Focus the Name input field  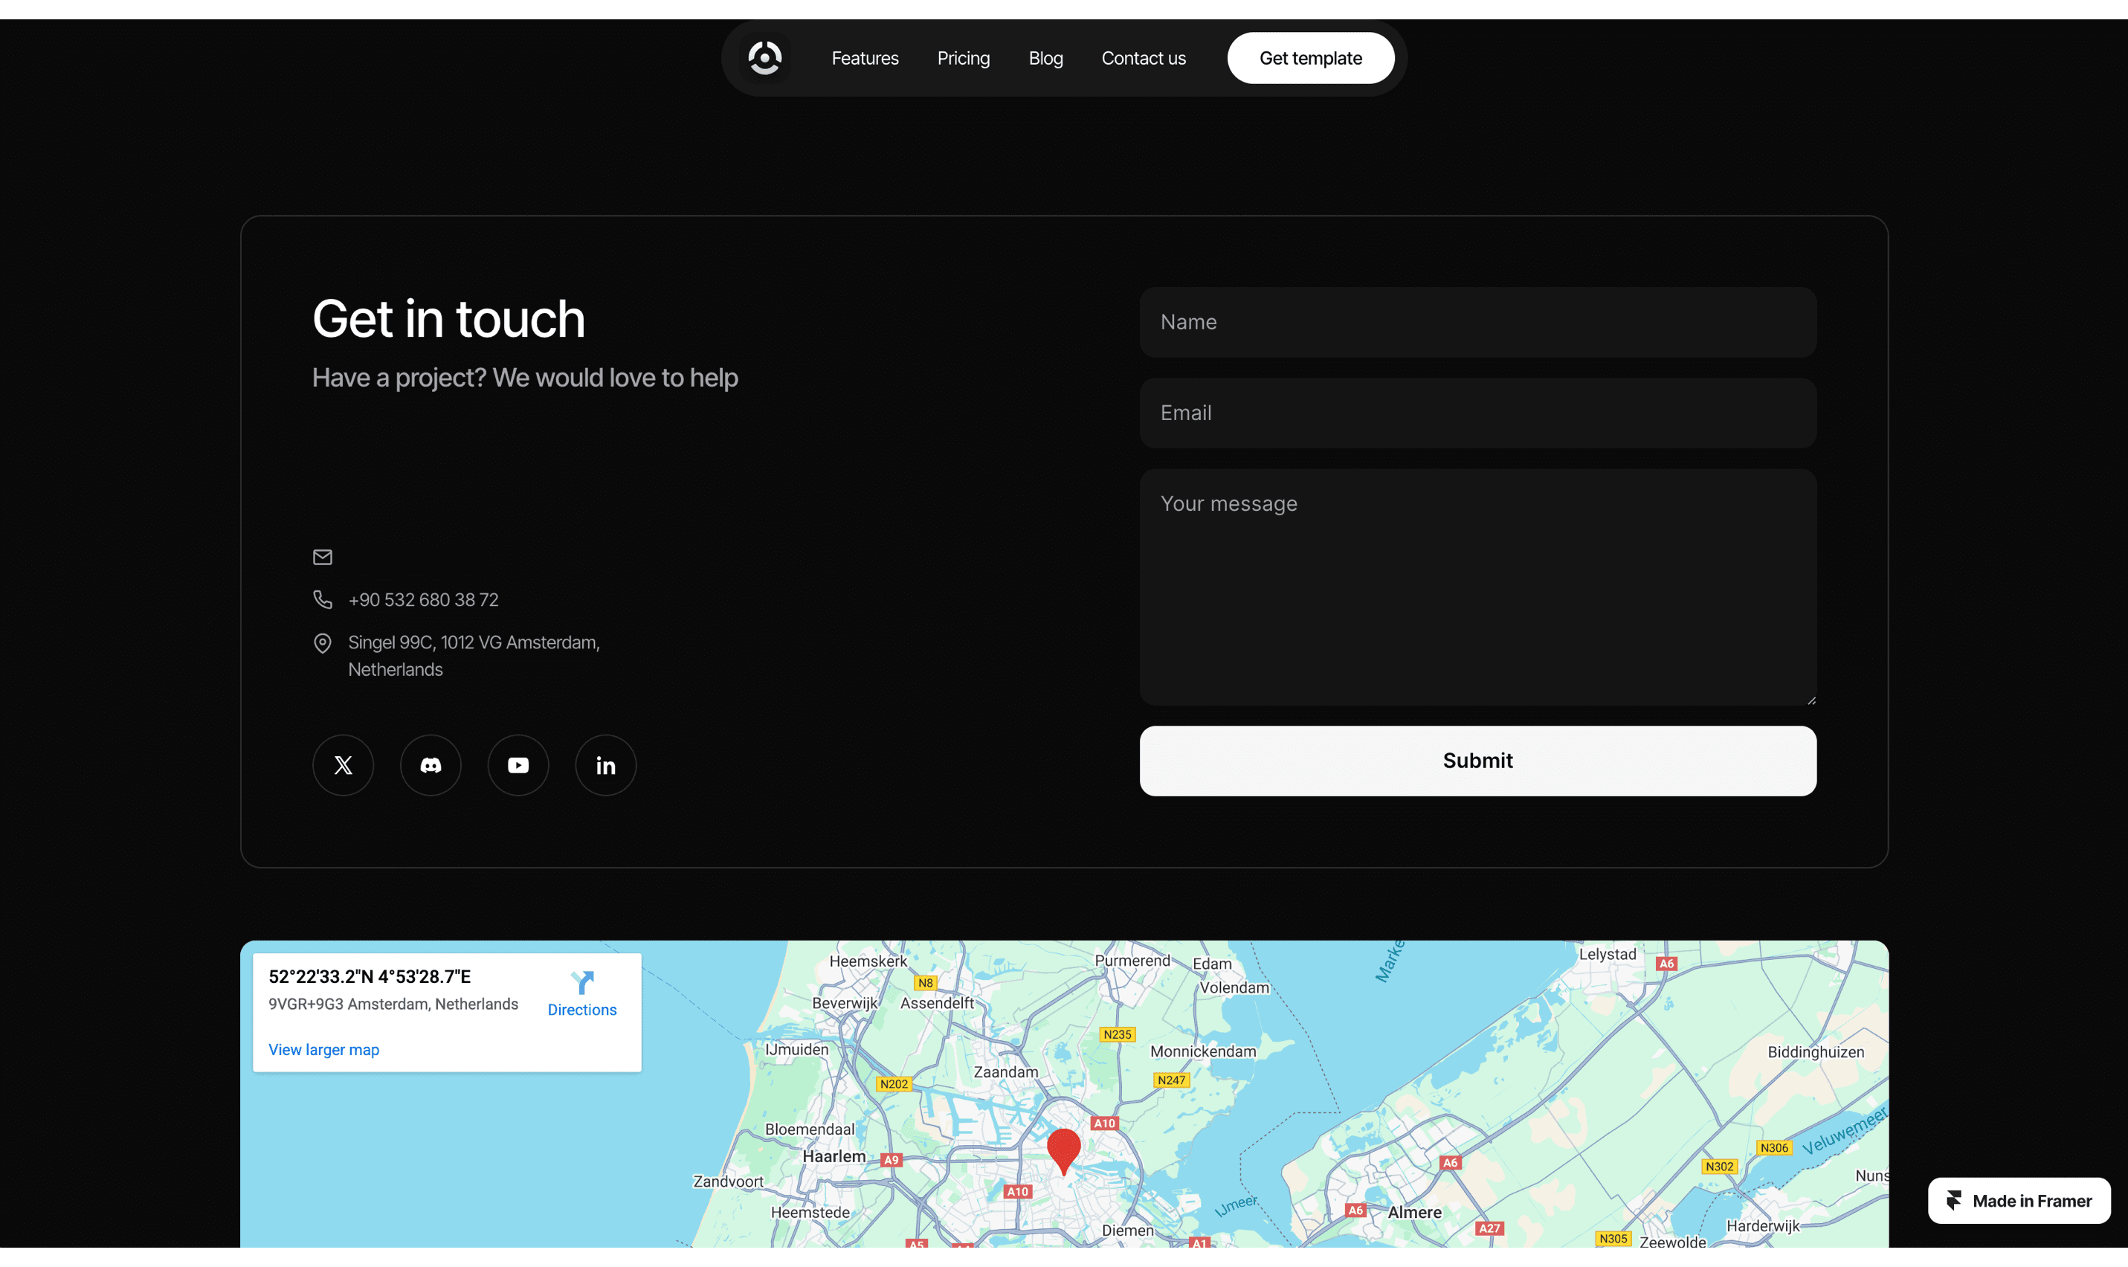point(1477,322)
